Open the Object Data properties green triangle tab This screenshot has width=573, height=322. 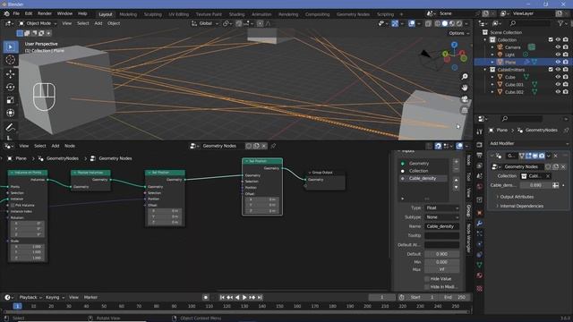click(480, 265)
